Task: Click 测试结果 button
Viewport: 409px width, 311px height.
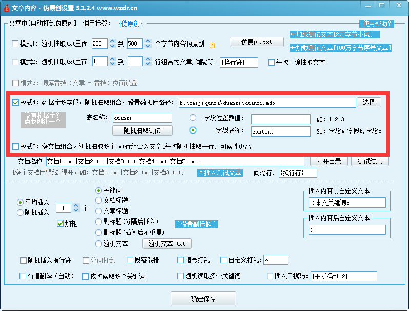Action: point(370,161)
